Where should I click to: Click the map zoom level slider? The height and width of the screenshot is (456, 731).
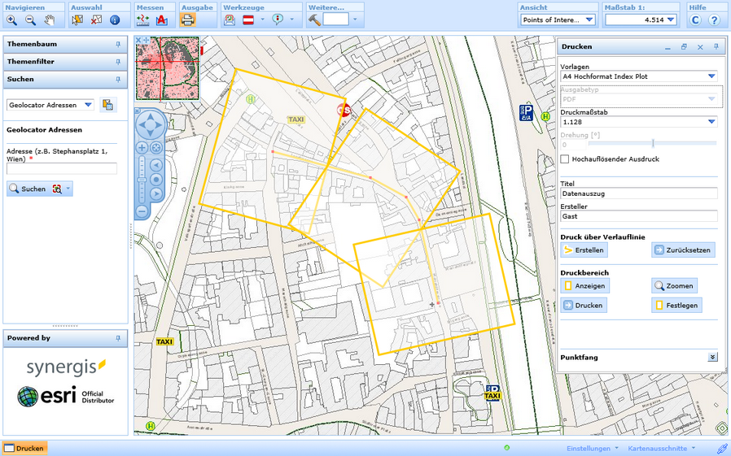coord(142,179)
